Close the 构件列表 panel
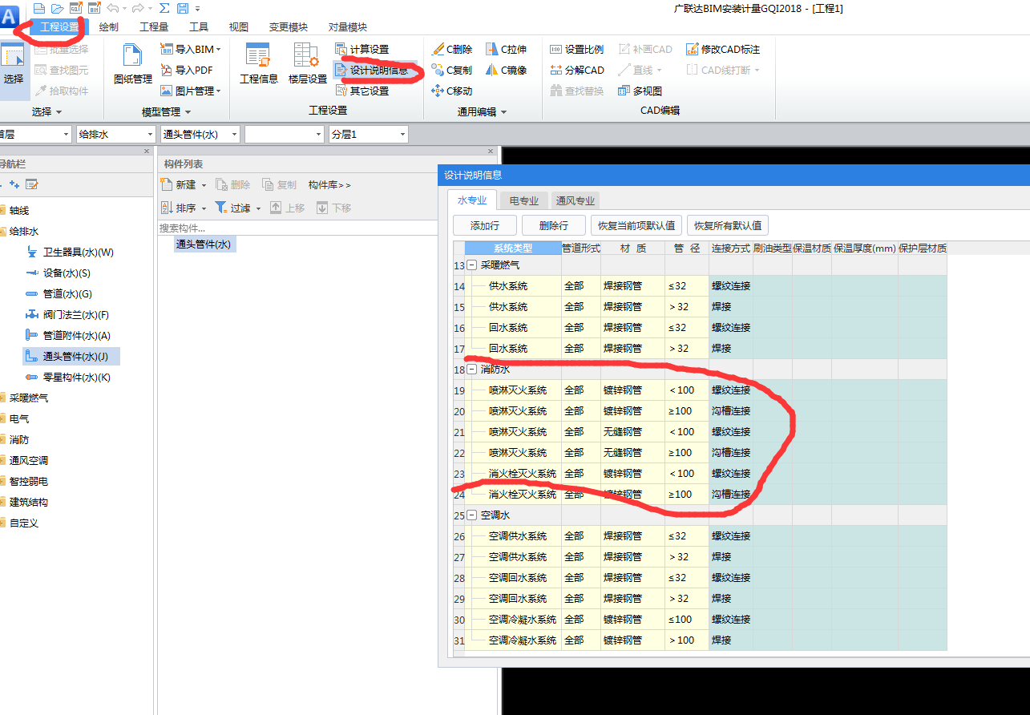This screenshot has height=715, width=1030. 491,151
